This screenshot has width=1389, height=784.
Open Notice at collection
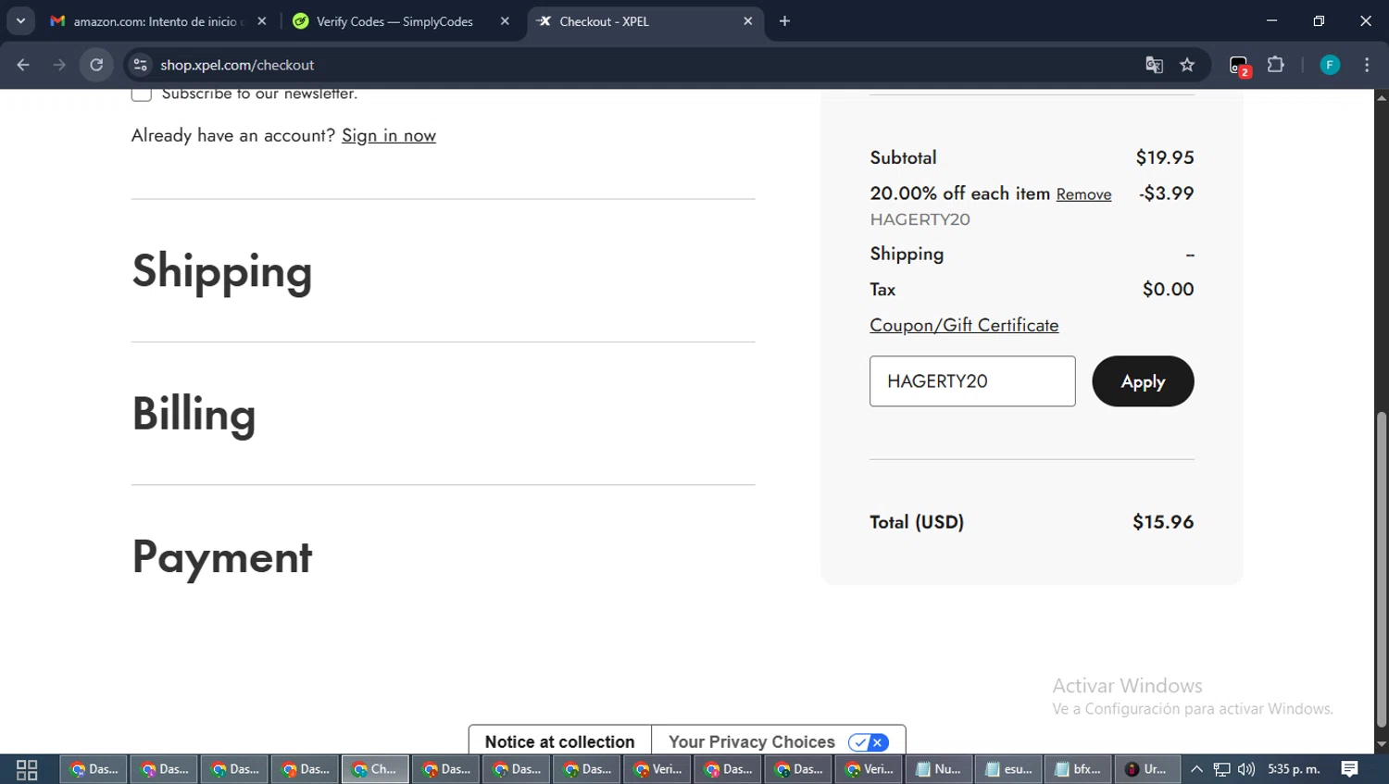pos(559,741)
